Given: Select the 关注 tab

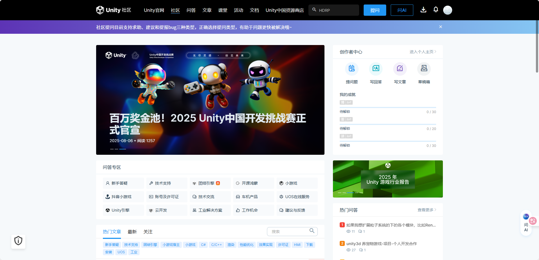Looking at the screenshot, I should [x=148, y=232].
